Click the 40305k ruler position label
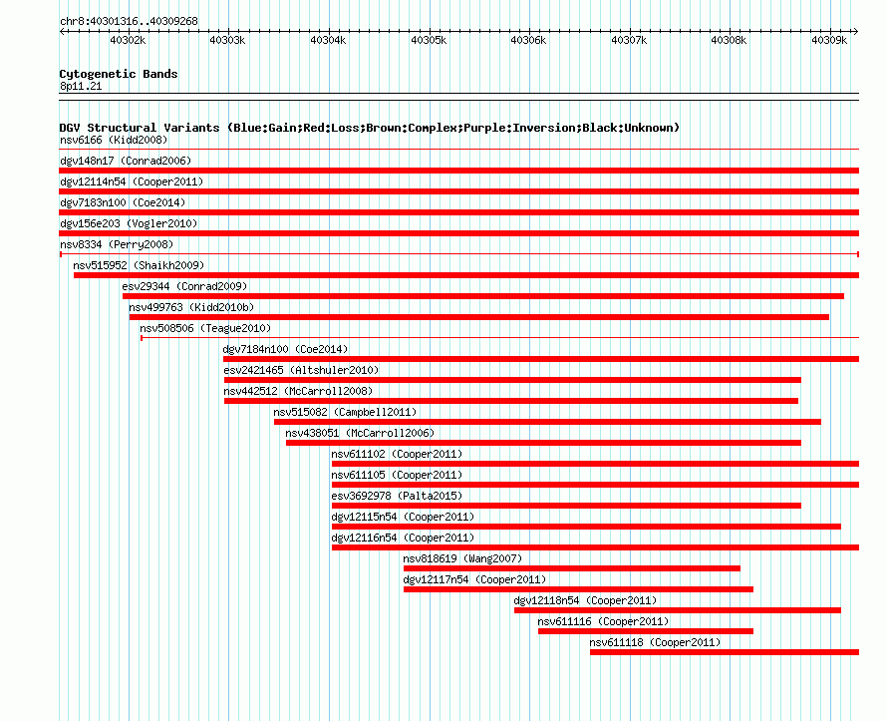This screenshot has width=887, height=721. pyautogui.click(x=429, y=40)
